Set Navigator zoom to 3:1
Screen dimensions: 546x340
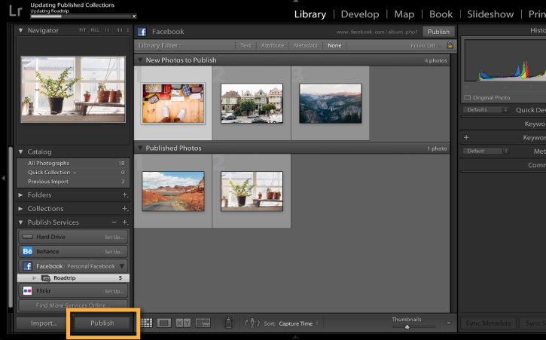point(120,30)
